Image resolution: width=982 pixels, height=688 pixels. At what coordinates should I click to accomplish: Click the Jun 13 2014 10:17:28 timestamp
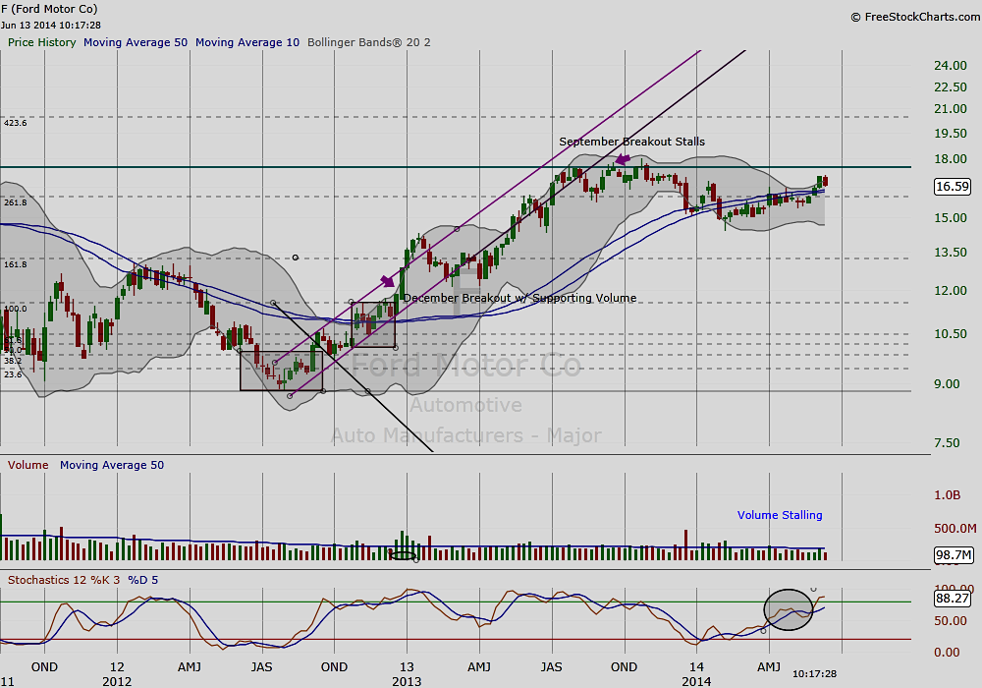click(x=51, y=26)
